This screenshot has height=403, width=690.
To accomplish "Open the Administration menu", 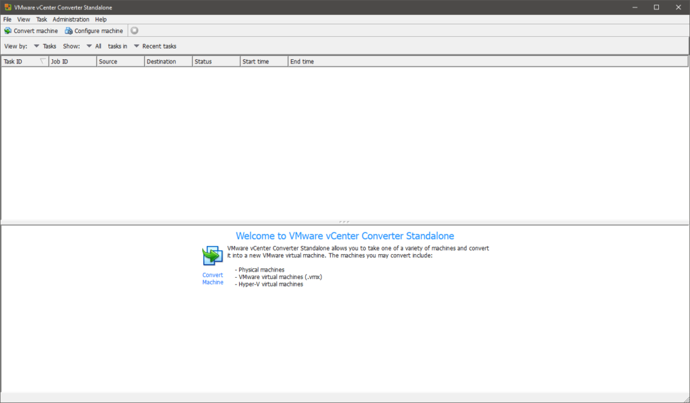I will click(x=71, y=19).
